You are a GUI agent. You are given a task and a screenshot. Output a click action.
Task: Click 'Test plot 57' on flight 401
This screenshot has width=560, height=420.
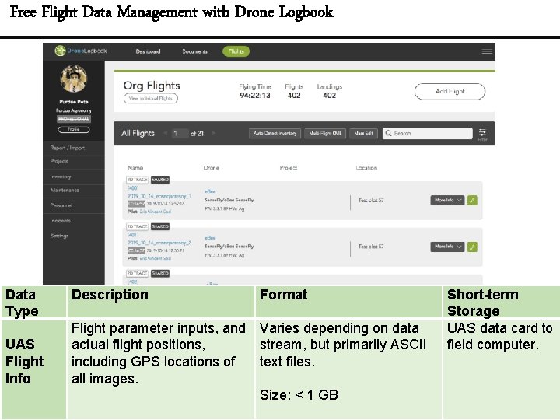[371, 247]
